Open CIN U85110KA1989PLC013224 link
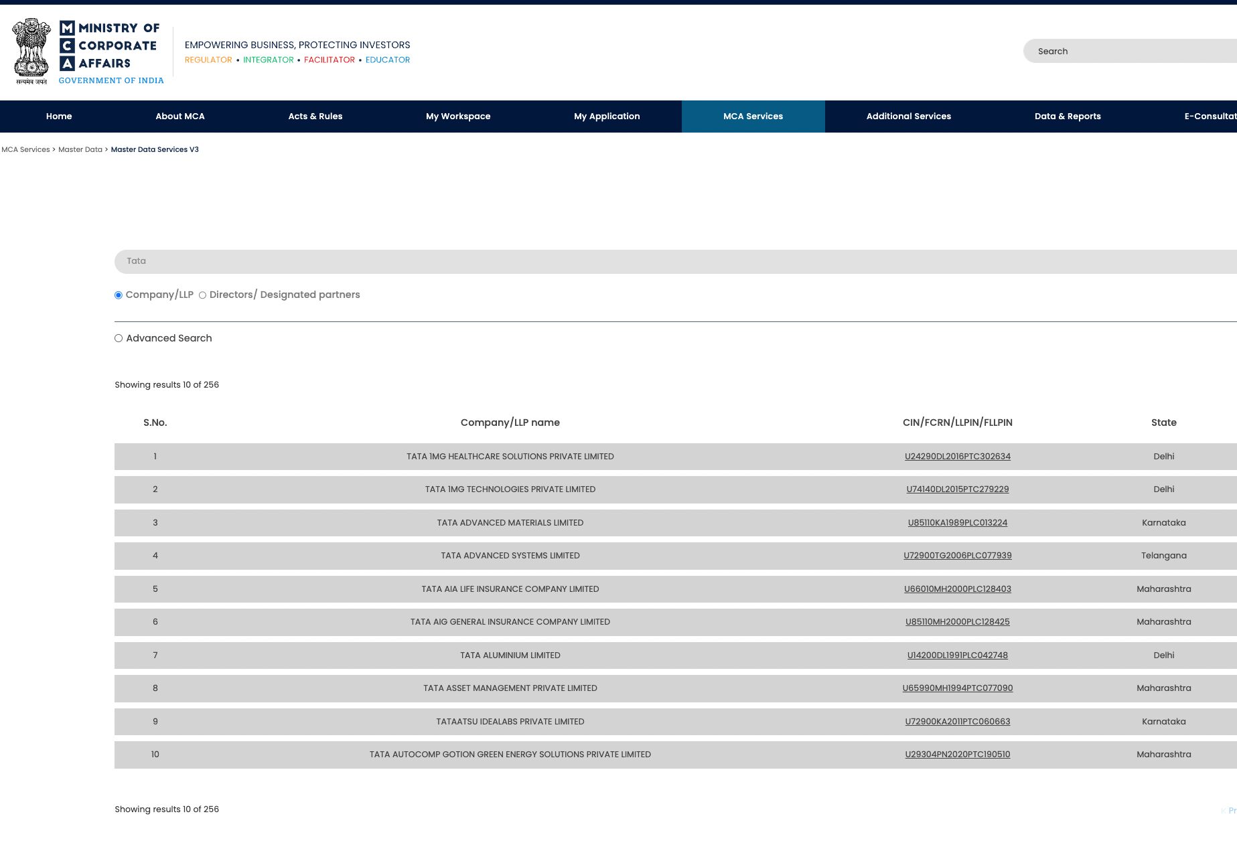 (958, 523)
